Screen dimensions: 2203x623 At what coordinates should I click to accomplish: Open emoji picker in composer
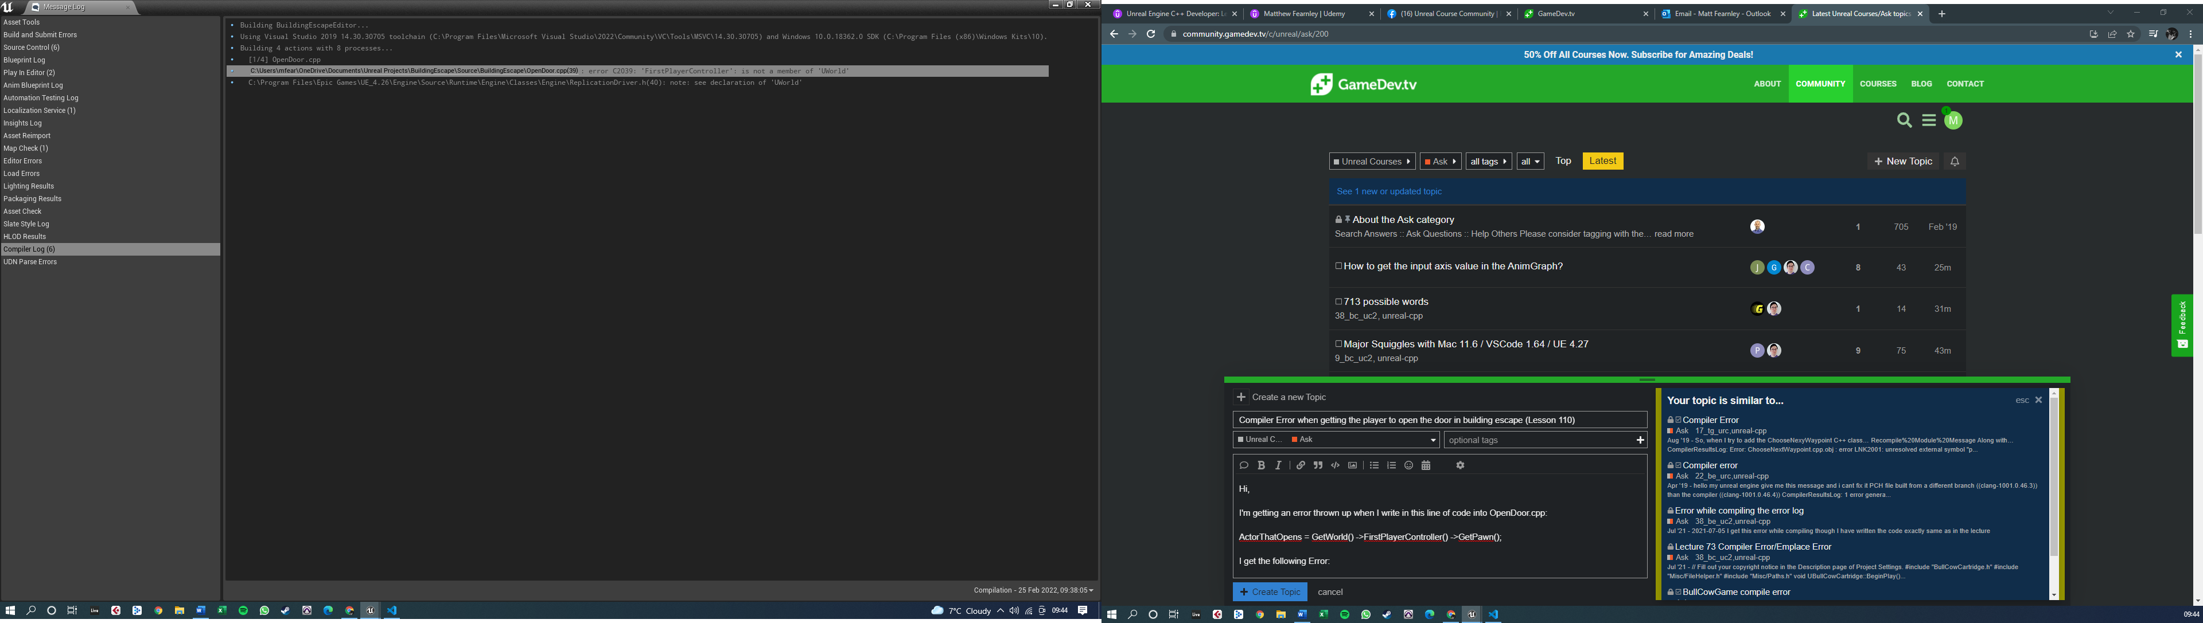pyautogui.click(x=1408, y=466)
